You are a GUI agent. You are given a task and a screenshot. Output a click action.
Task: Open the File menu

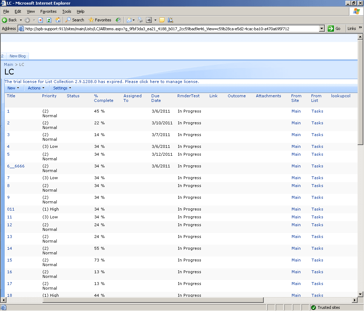tap(6, 11)
